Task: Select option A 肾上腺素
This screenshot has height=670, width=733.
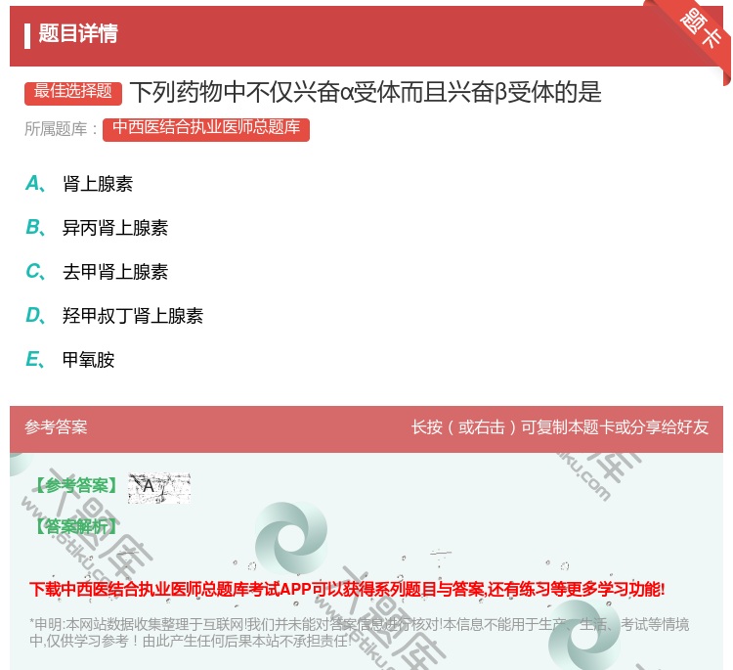Action: click(79, 184)
